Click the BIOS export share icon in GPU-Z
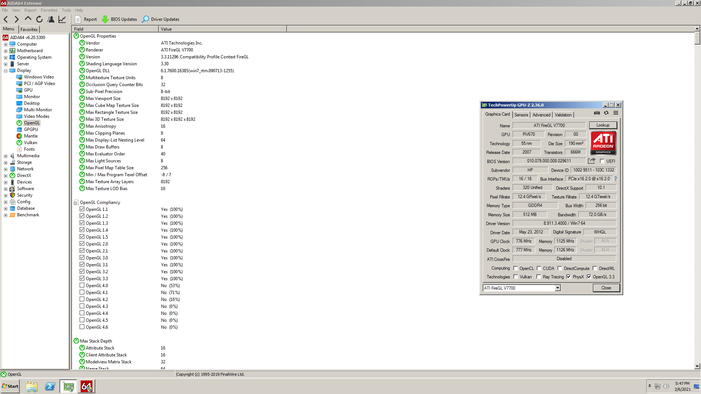The image size is (701, 394). tap(591, 161)
